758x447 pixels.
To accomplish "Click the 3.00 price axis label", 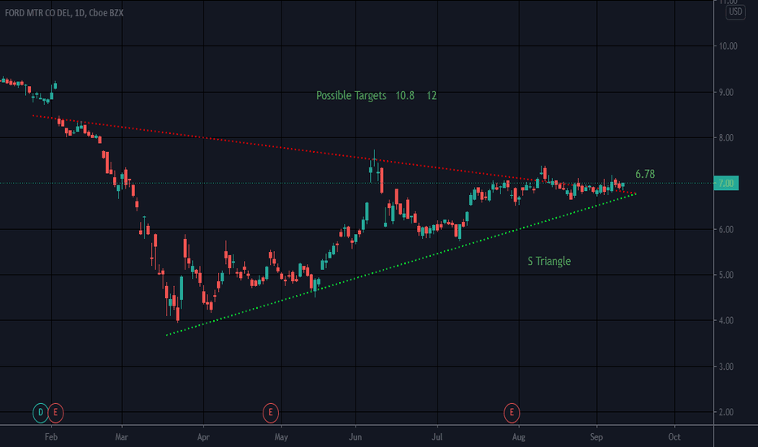I will tap(726, 367).
